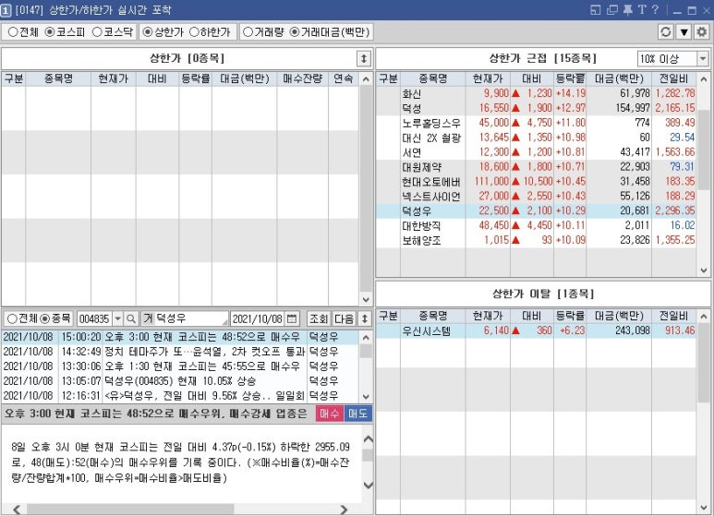Viewport: 714px width, 516px height.
Task: Open the black triangle dropdown button
Action: pos(684,32)
